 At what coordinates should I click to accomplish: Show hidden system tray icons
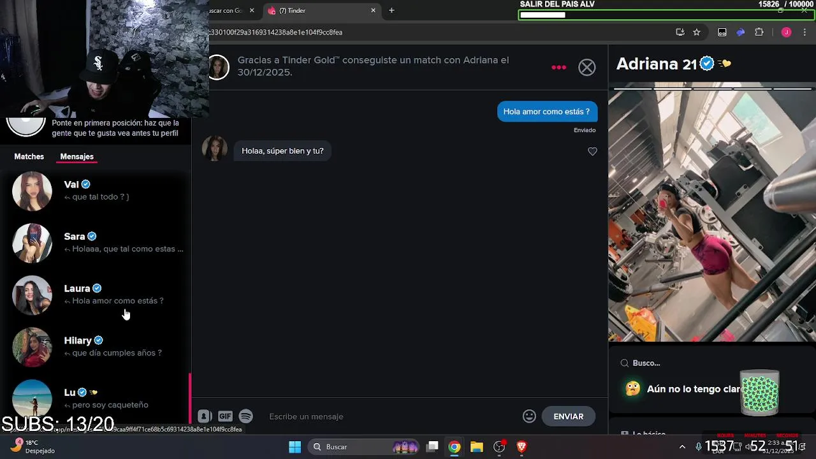click(682, 447)
